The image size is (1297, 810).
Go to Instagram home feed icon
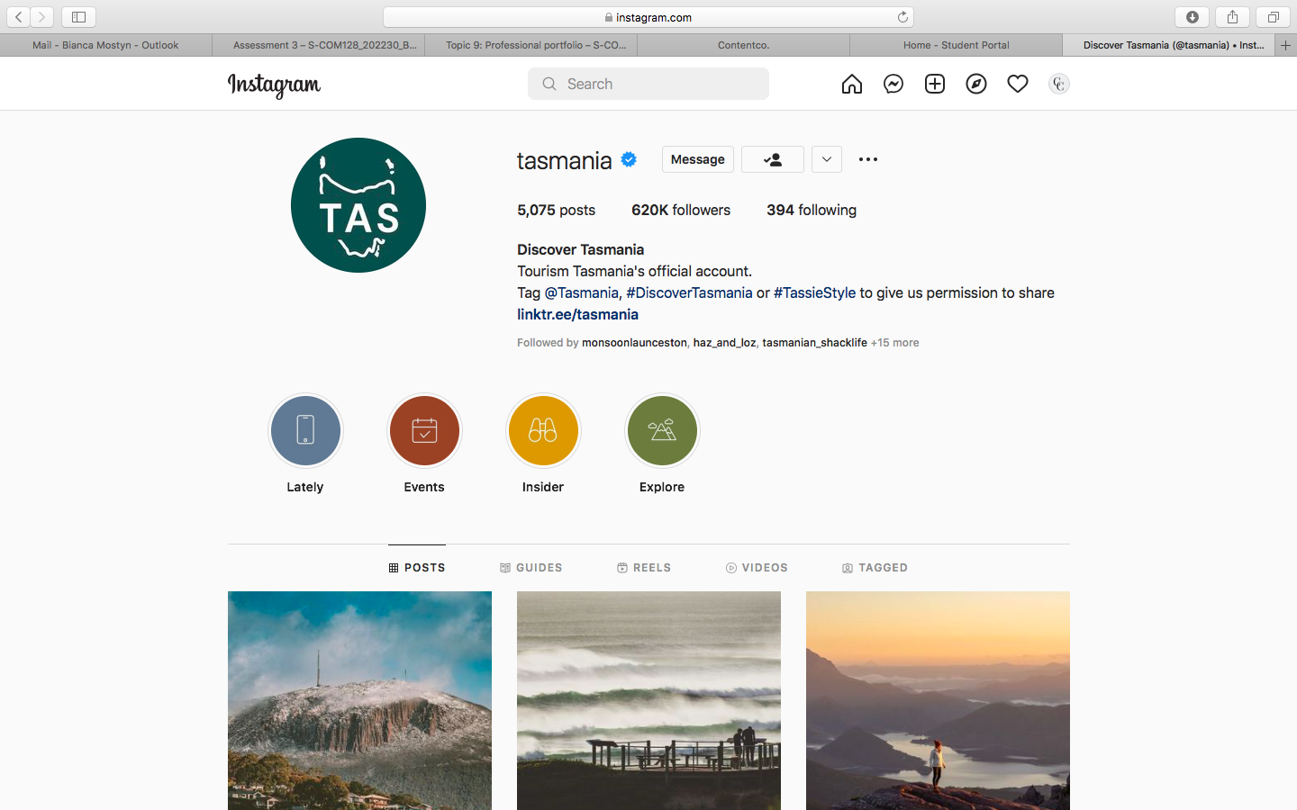tap(851, 84)
